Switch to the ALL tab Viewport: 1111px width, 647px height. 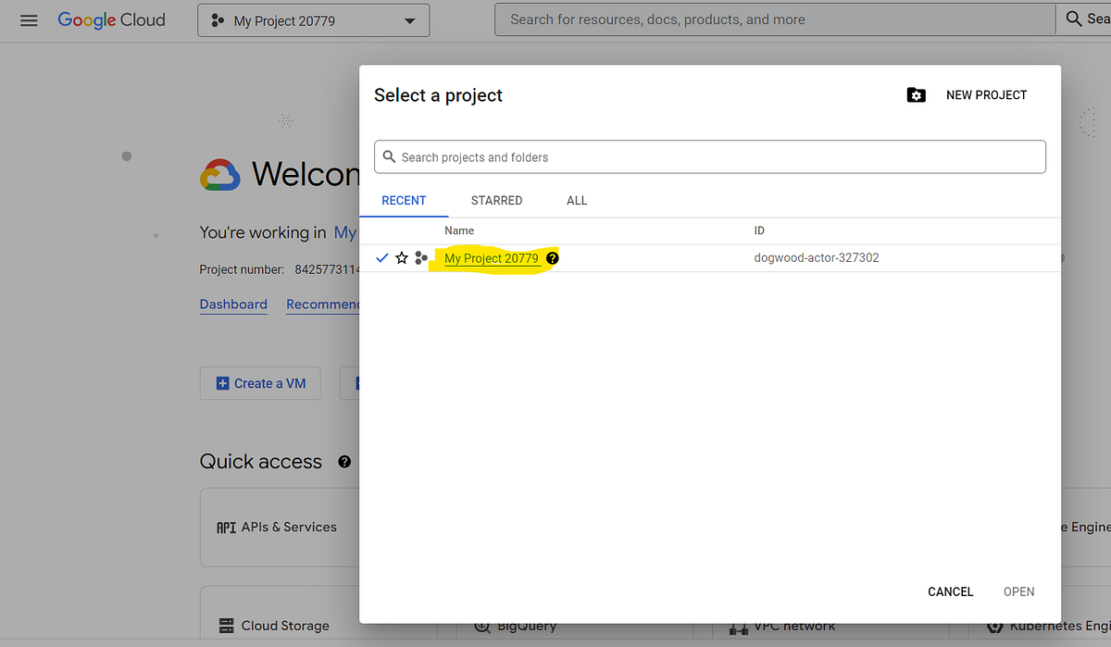(x=577, y=200)
